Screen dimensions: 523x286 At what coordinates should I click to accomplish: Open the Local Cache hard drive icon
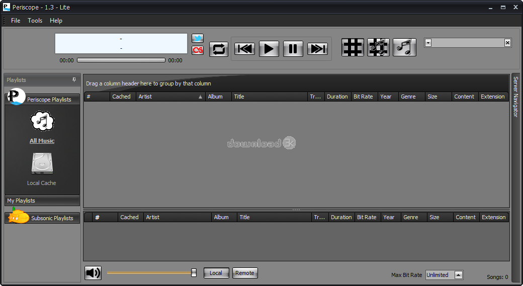42,164
